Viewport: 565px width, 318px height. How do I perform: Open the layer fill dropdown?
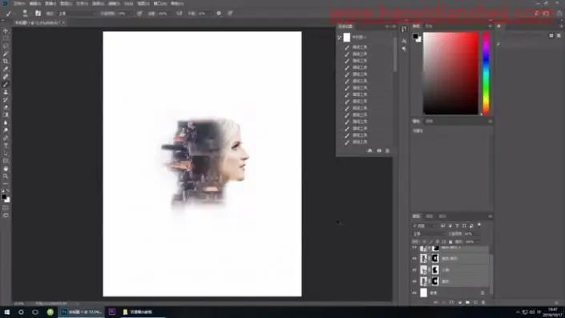pos(473,242)
